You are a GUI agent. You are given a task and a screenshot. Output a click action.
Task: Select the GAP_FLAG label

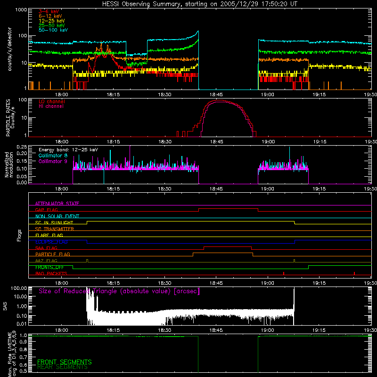click(x=47, y=210)
